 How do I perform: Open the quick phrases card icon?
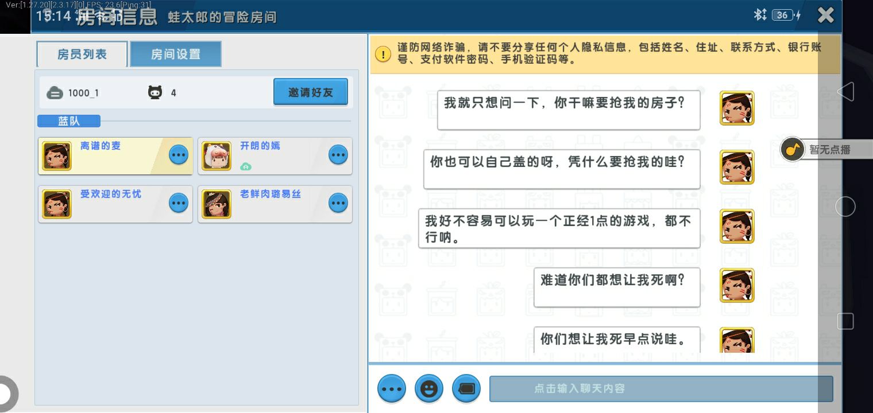(x=466, y=389)
